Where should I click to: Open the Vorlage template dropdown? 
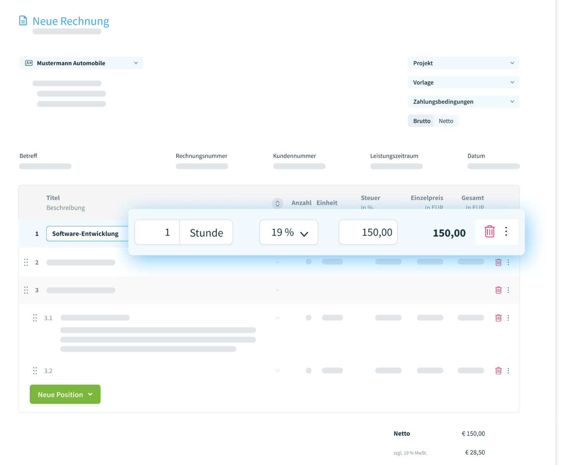pyautogui.click(x=463, y=83)
